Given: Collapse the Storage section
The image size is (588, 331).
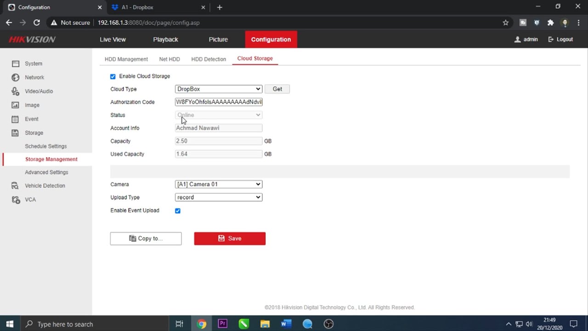Looking at the screenshot, I should tap(34, 132).
